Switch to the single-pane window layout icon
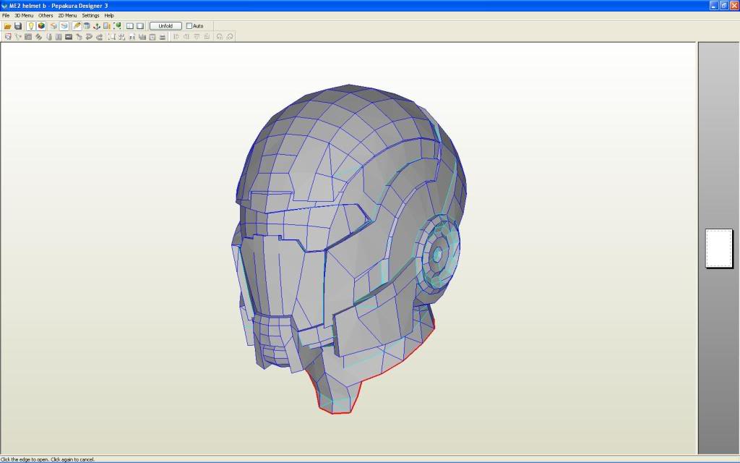 140,26
